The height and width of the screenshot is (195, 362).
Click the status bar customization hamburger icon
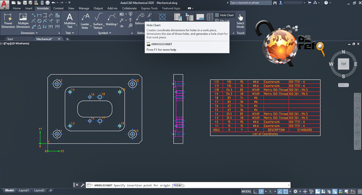[360, 191]
